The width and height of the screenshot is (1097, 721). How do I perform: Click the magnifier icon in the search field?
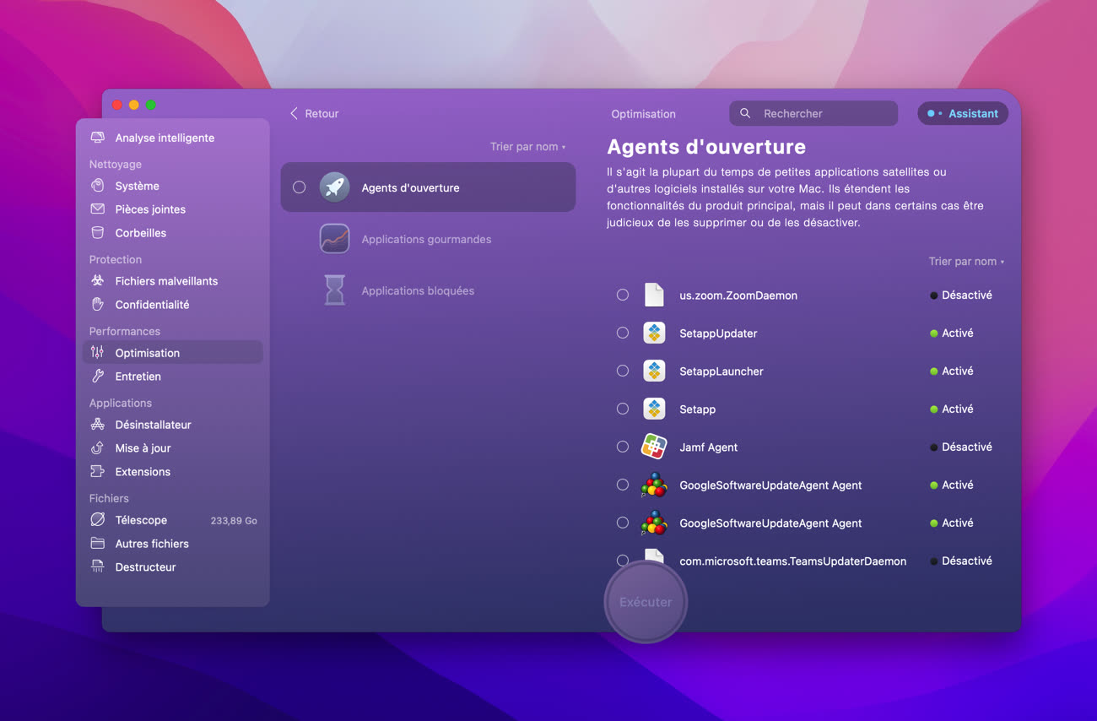click(745, 113)
